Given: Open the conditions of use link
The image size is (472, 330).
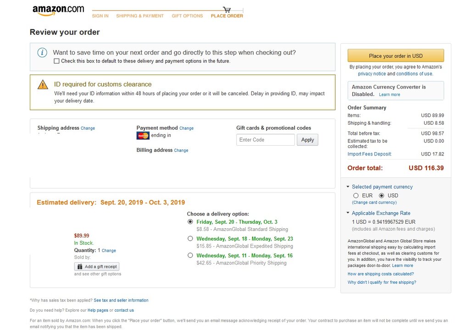Looking at the screenshot, I should click(414, 74).
